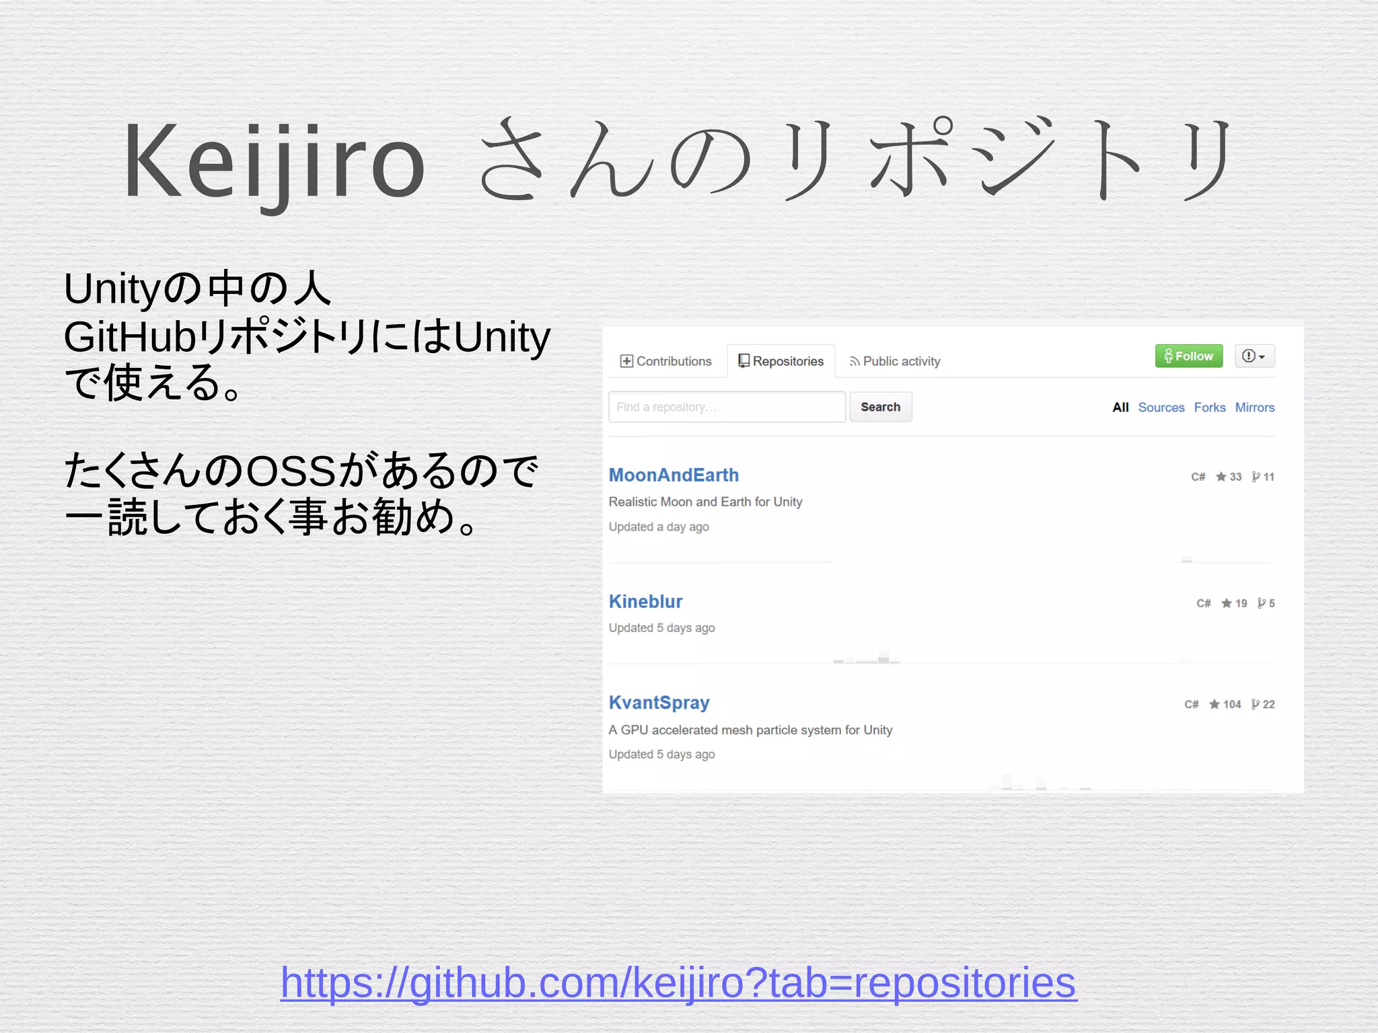This screenshot has height=1033, width=1378.
Task: Click the C# label for MoonAndEarth
Action: 1198,477
